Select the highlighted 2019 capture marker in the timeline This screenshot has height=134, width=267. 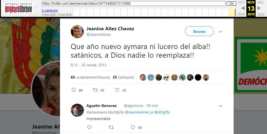(232, 12)
